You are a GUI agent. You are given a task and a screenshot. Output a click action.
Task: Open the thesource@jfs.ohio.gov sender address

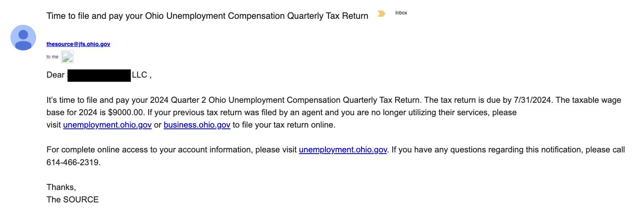78,44
